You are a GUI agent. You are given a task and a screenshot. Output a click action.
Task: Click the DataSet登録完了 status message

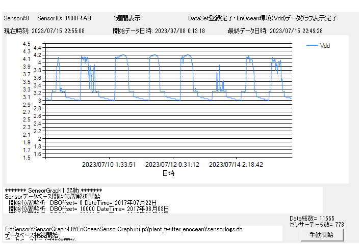pyautogui.click(x=262, y=18)
